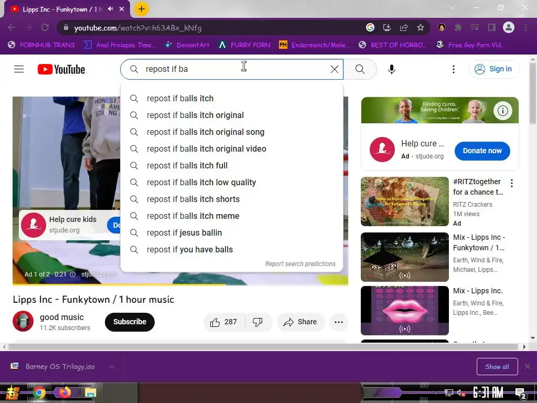The width and height of the screenshot is (537, 403).
Task: Install the page app via download icon
Action: [387, 27]
